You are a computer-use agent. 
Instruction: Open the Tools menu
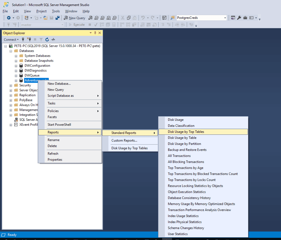[56, 11]
